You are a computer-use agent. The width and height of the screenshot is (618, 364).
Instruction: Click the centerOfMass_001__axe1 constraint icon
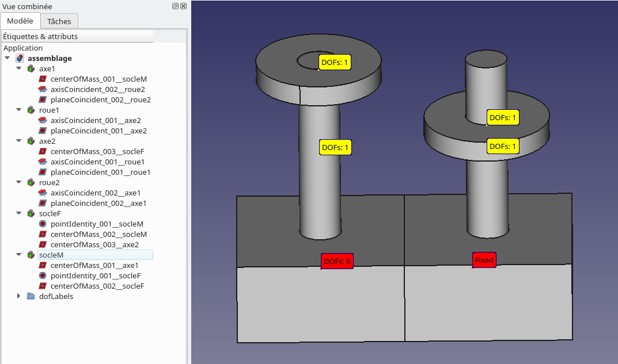point(43,265)
